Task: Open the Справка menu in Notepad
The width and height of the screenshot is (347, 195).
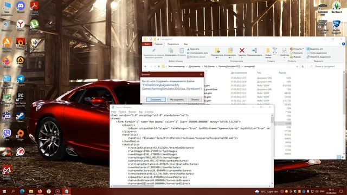Action: [x=149, y=112]
